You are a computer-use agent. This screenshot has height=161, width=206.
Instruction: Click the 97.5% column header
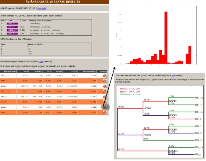[x=70, y=72]
